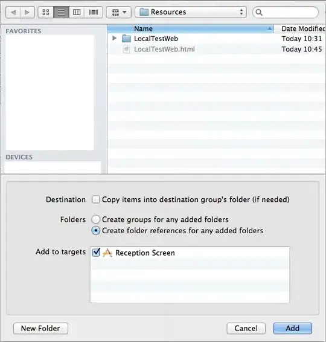This screenshot has width=326, height=342.
Task: Switch to Cover Flow view
Action: point(94,12)
